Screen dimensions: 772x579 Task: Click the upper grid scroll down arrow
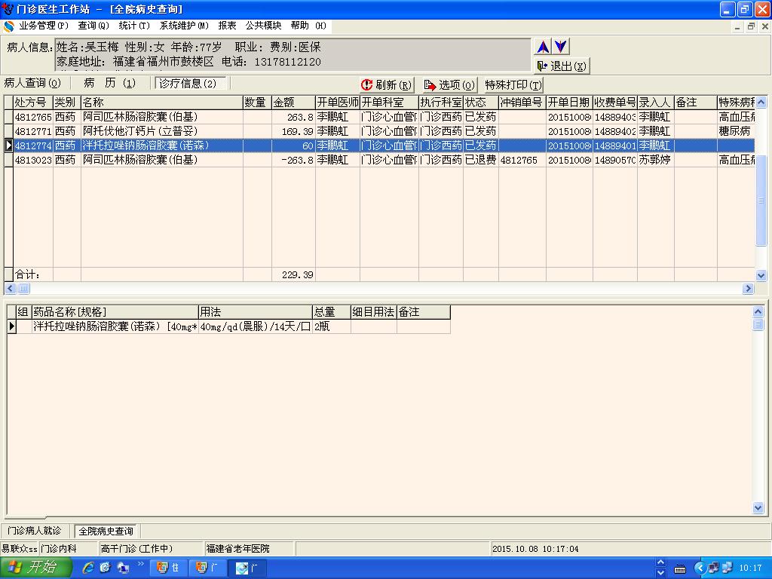pyautogui.click(x=761, y=276)
